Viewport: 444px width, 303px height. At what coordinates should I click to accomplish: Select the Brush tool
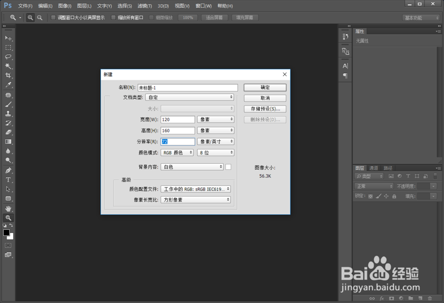click(8, 105)
